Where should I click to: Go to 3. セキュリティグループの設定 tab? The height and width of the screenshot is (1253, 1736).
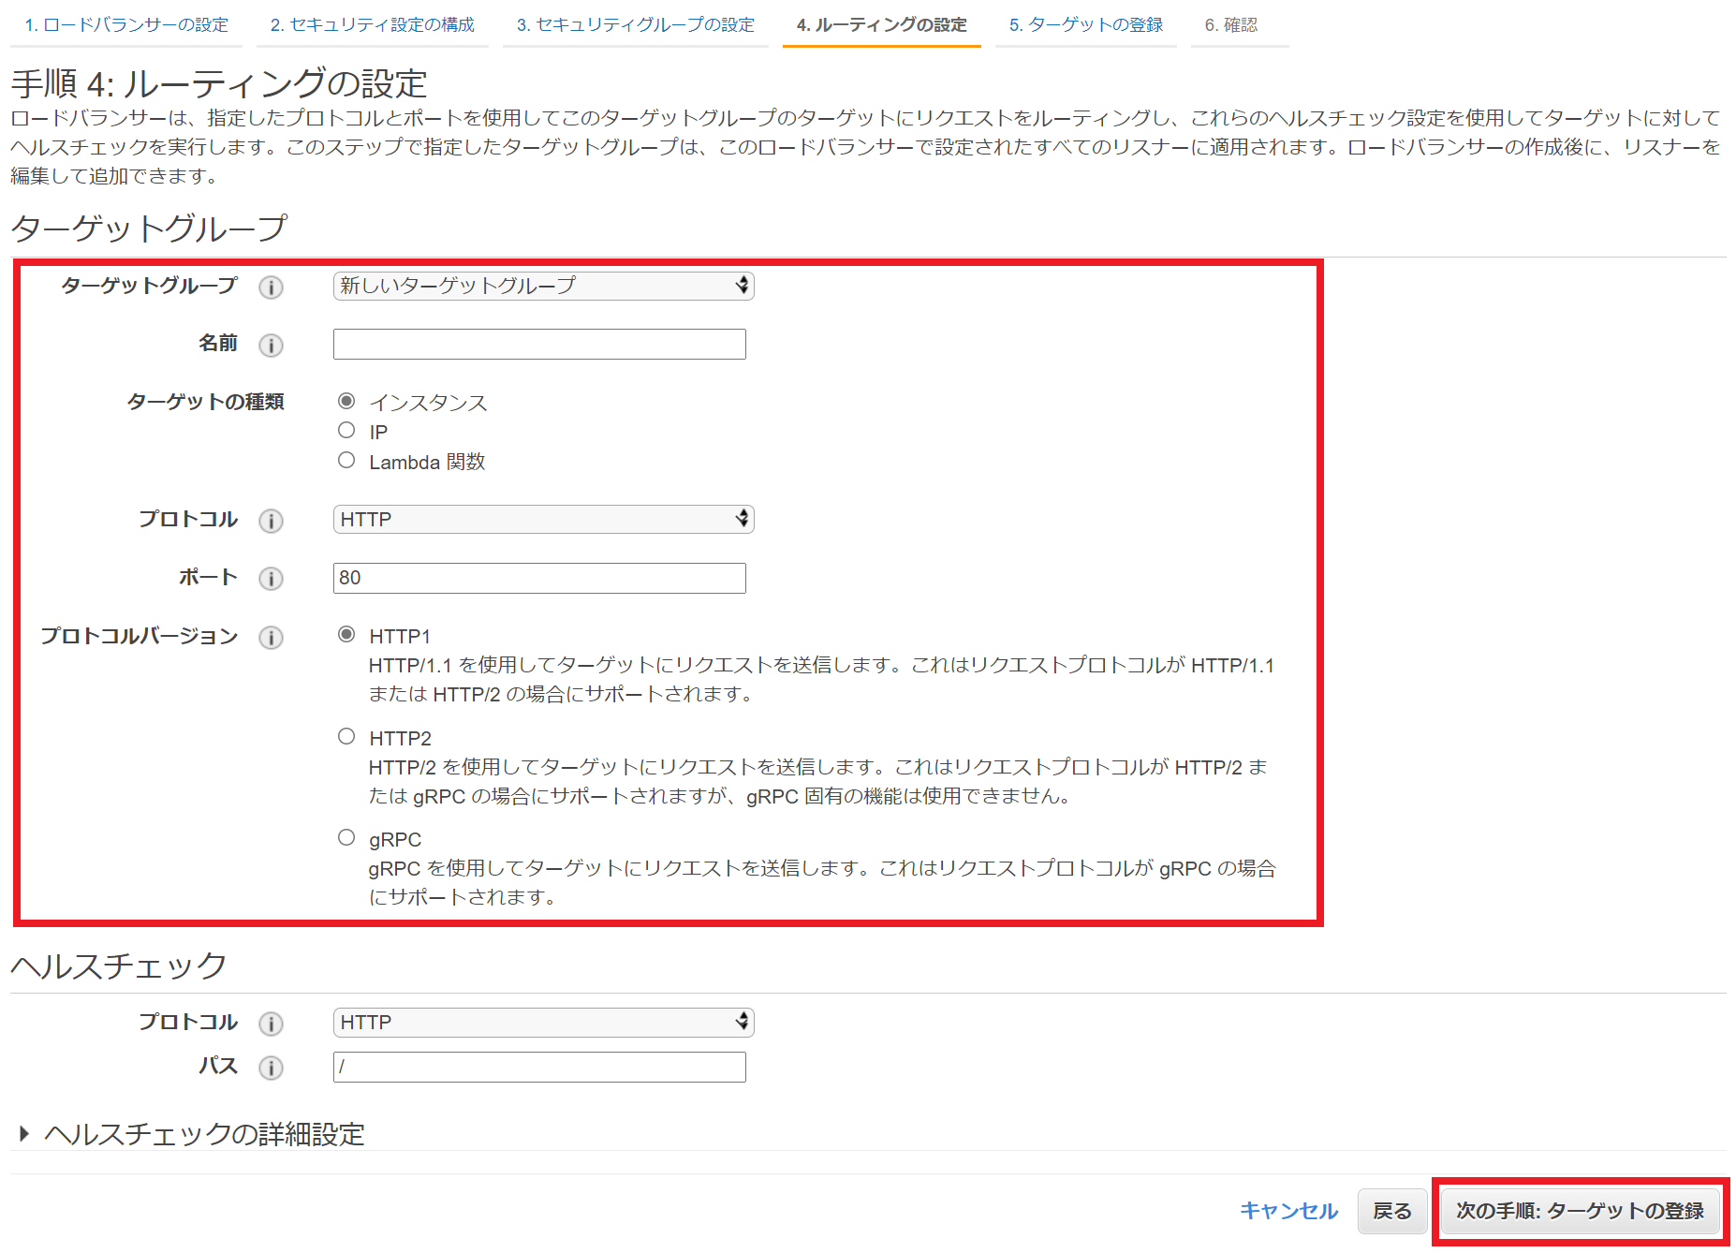[636, 25]
